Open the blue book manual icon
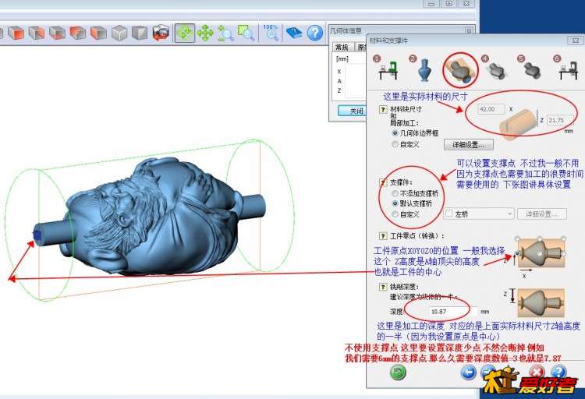This screenshot has width=585, height=399. (x=293, y=33)
